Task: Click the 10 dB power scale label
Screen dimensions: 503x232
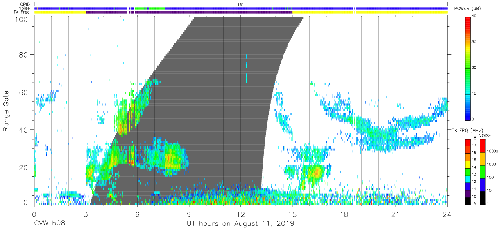Action: (x=474, y=94)
